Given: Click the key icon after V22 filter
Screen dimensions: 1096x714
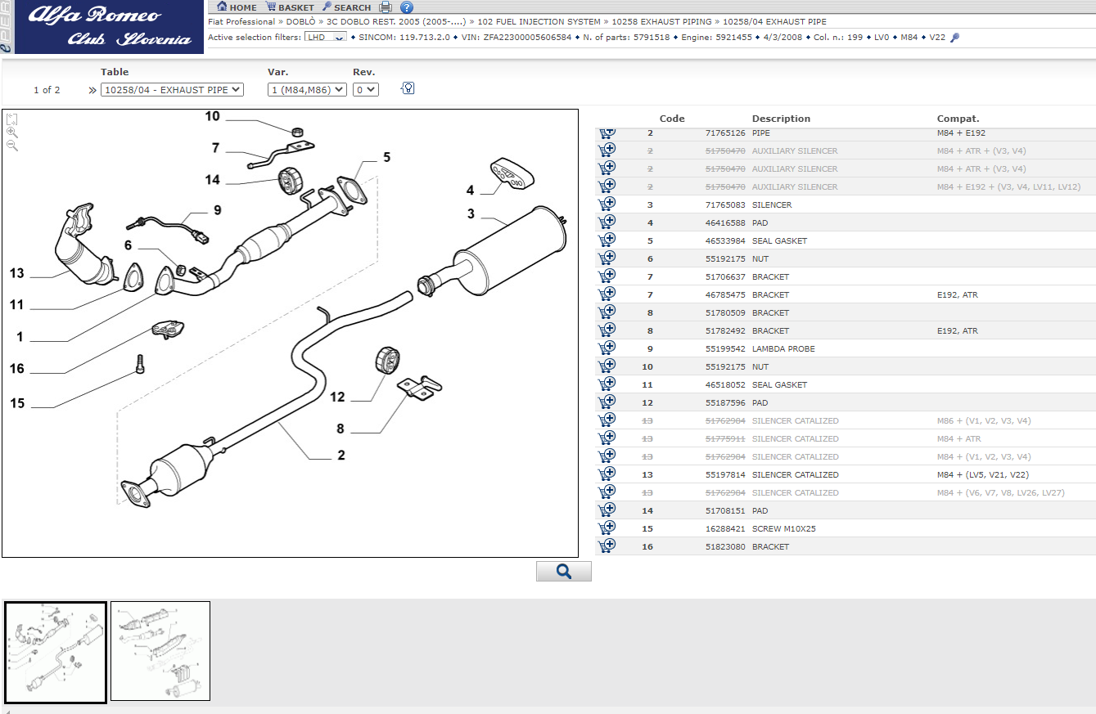Looking at the screenshot, I should click(x=954, y=38).
